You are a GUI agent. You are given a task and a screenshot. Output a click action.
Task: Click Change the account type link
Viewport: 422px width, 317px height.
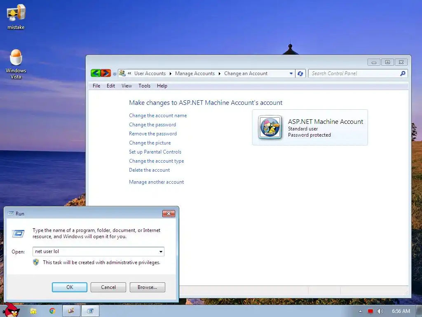coord(156,161)
